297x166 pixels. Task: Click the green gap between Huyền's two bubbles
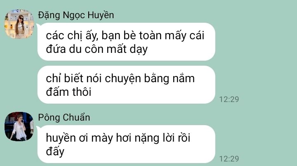point(126,63)
